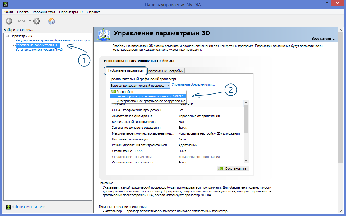The width and height of the screenshot is (346, 216).
Task: Click the Адаптивный parameter value
Action: point(188,145)
